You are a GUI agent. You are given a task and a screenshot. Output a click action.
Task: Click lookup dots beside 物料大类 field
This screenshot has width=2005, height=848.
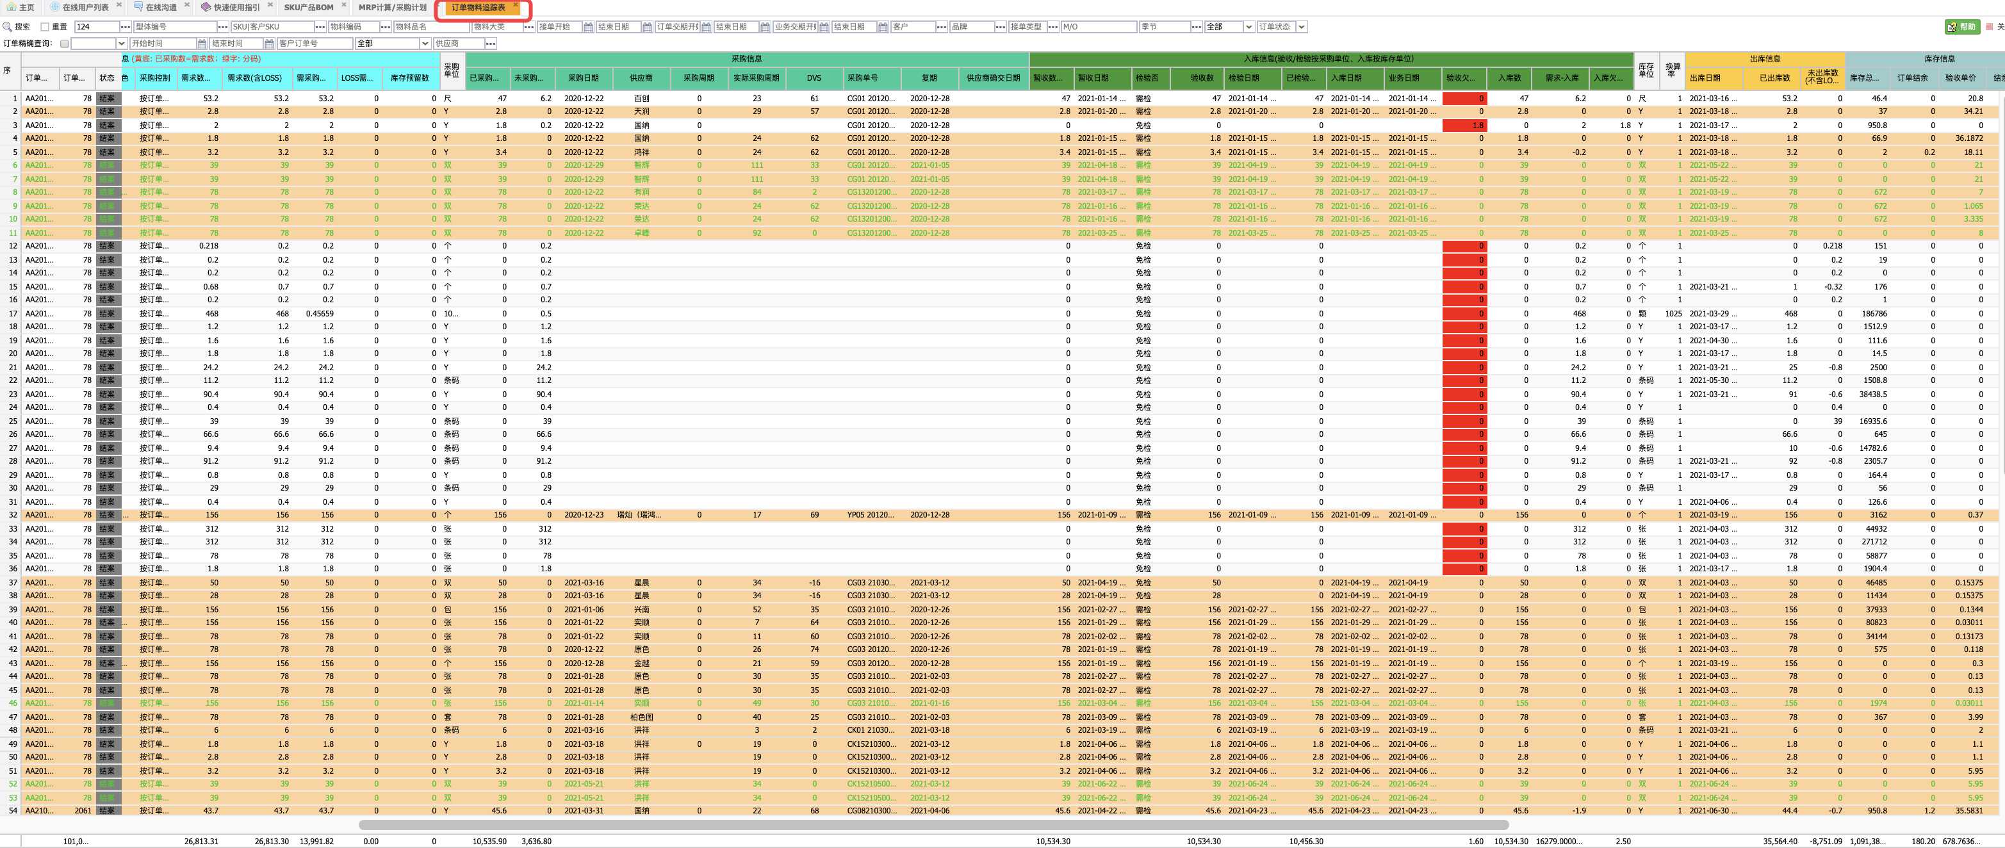pos(529,26)
